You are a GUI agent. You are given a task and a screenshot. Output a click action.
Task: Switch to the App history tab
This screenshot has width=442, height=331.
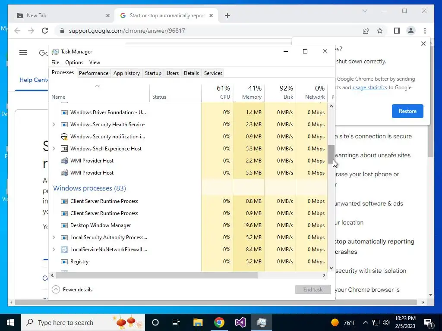[126, 73]
